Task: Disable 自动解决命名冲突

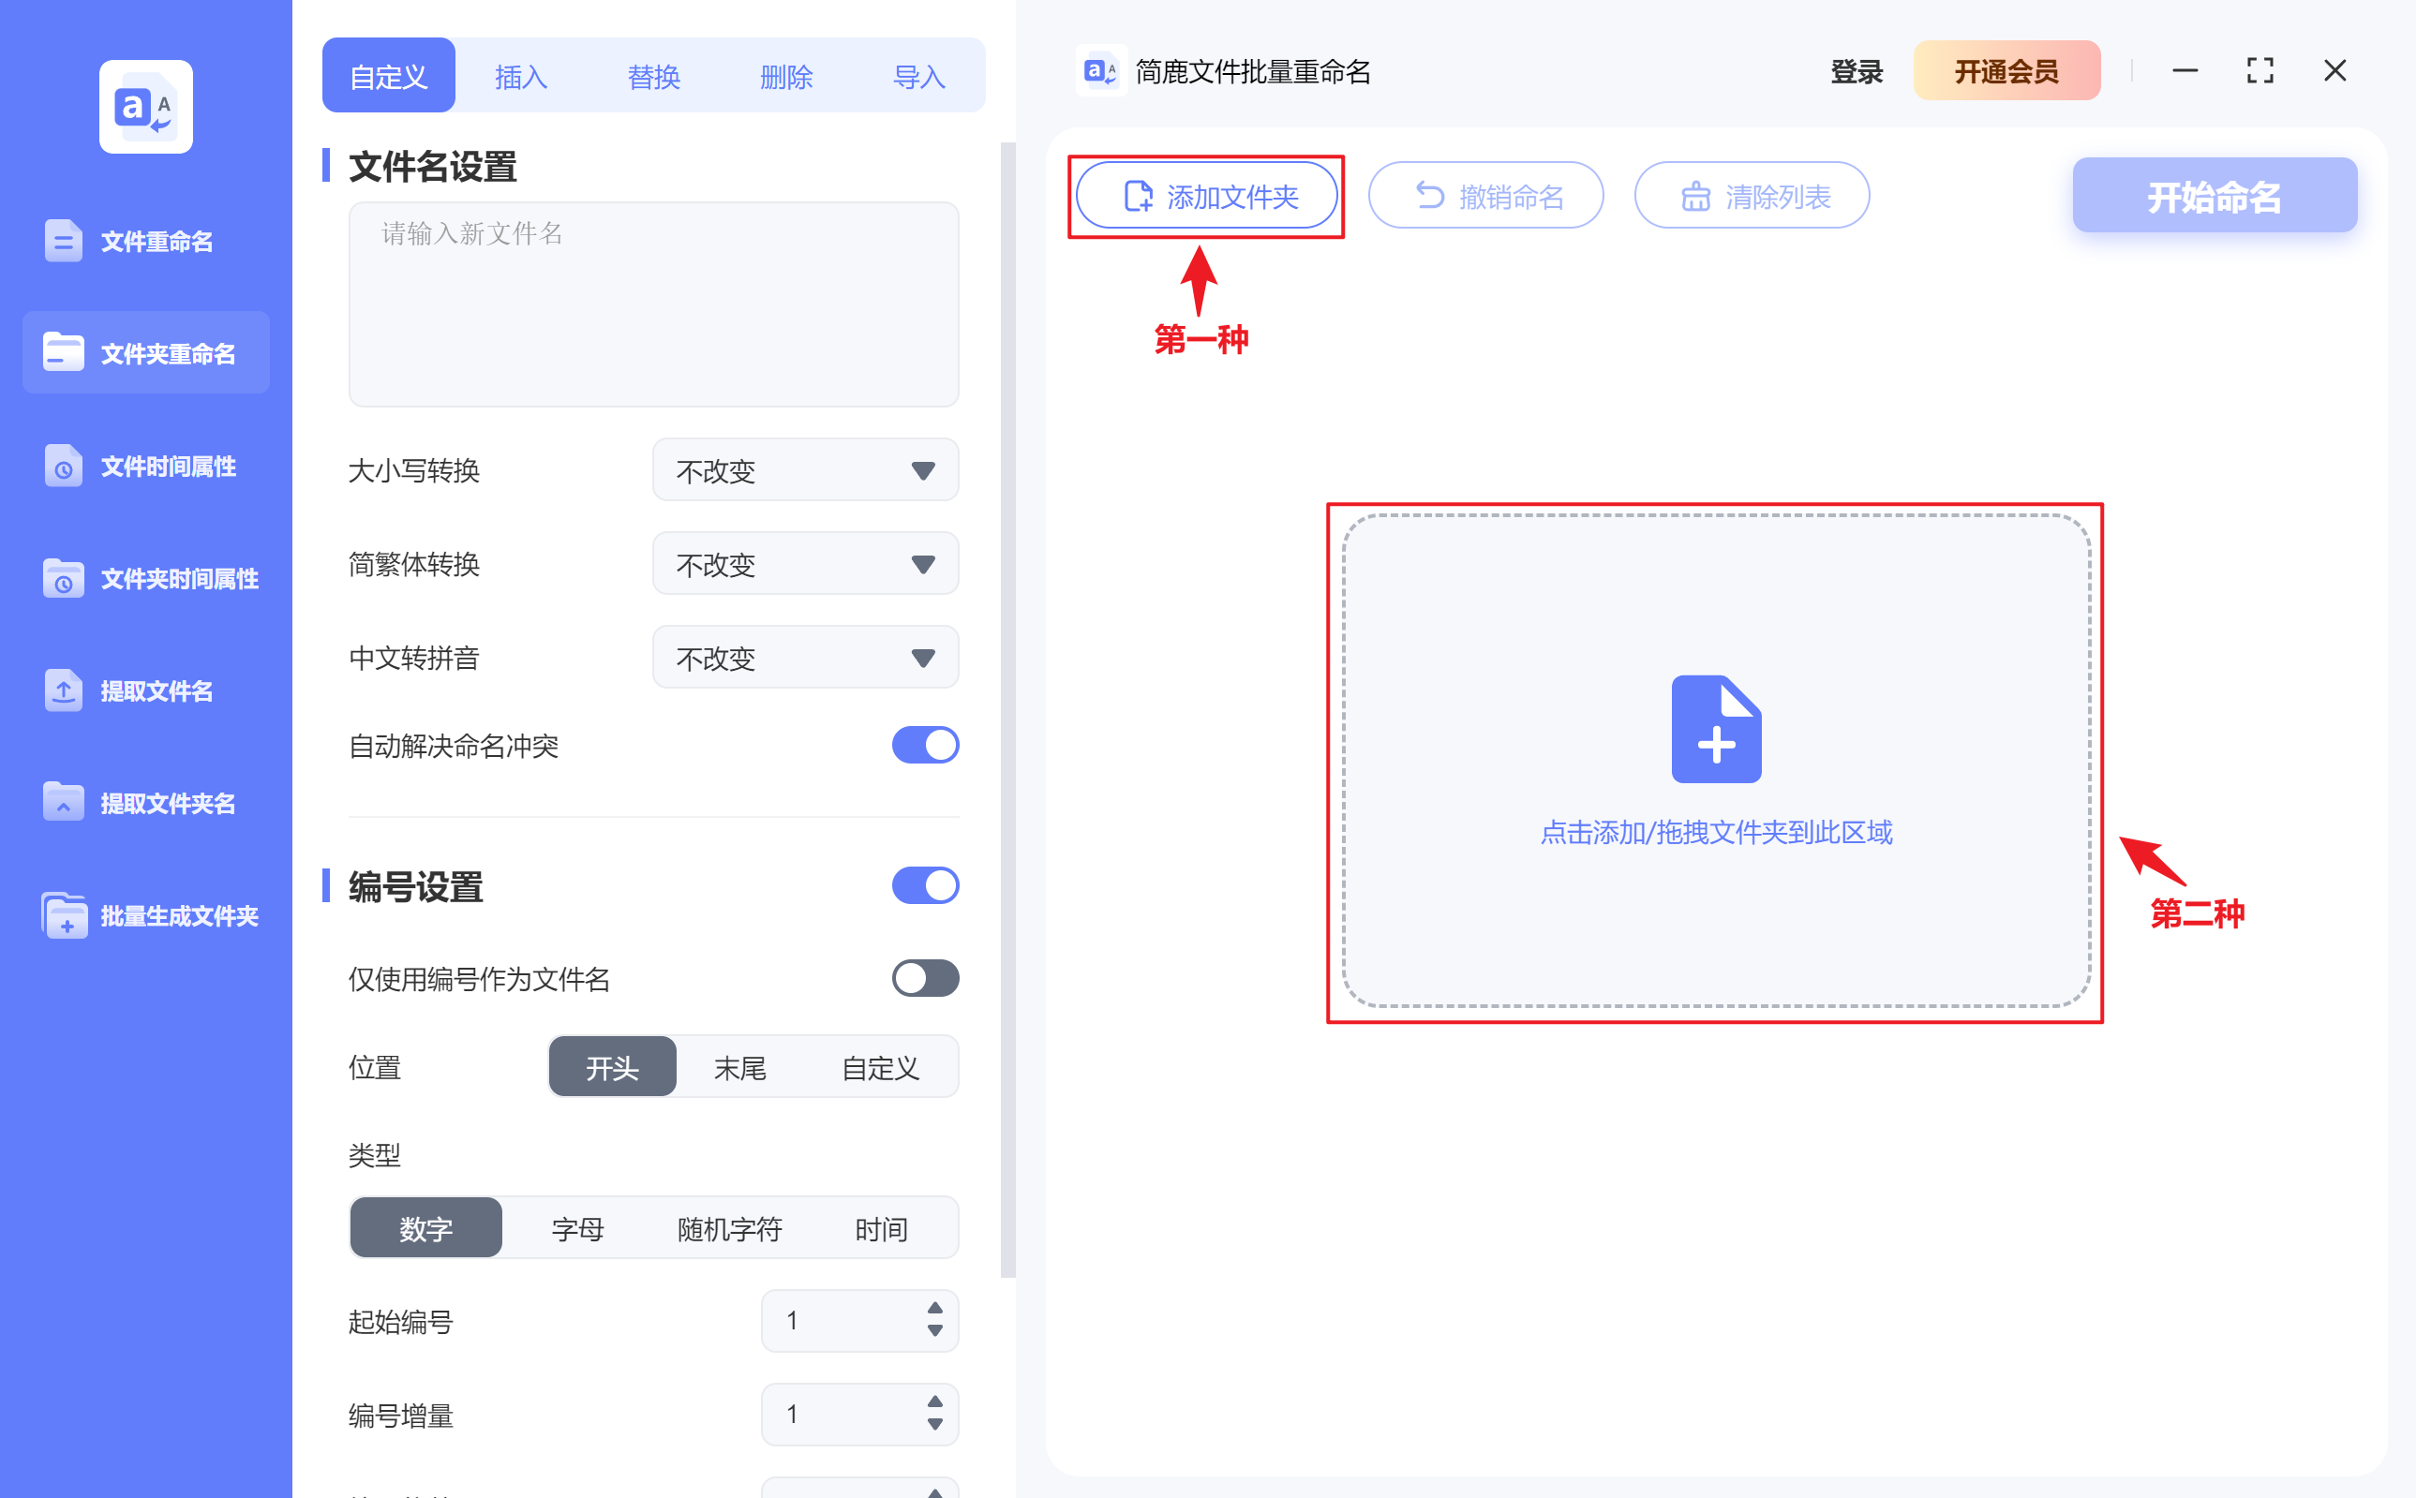Action: click(925, 745)
